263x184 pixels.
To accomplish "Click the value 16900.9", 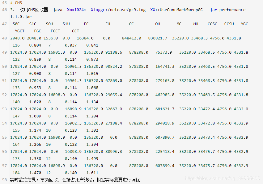I will [57, 137].
